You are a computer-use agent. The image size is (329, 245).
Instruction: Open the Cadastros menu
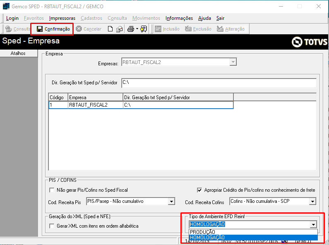[x=91, y=18]
